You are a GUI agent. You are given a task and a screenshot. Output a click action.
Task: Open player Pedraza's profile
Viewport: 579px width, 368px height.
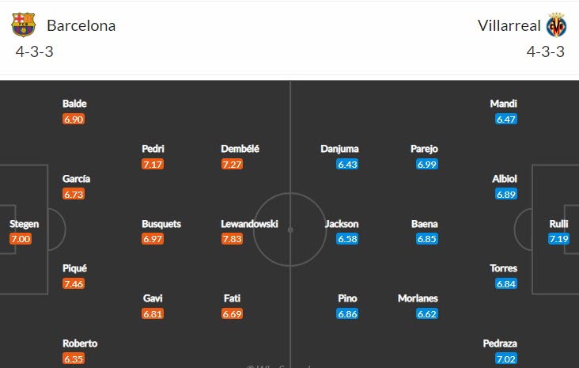(x=500, y=343)
